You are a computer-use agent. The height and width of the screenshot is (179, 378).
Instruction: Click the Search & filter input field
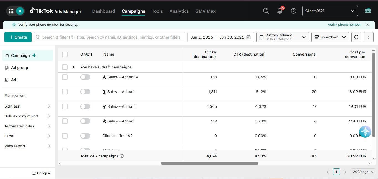[x=109, y=37]
